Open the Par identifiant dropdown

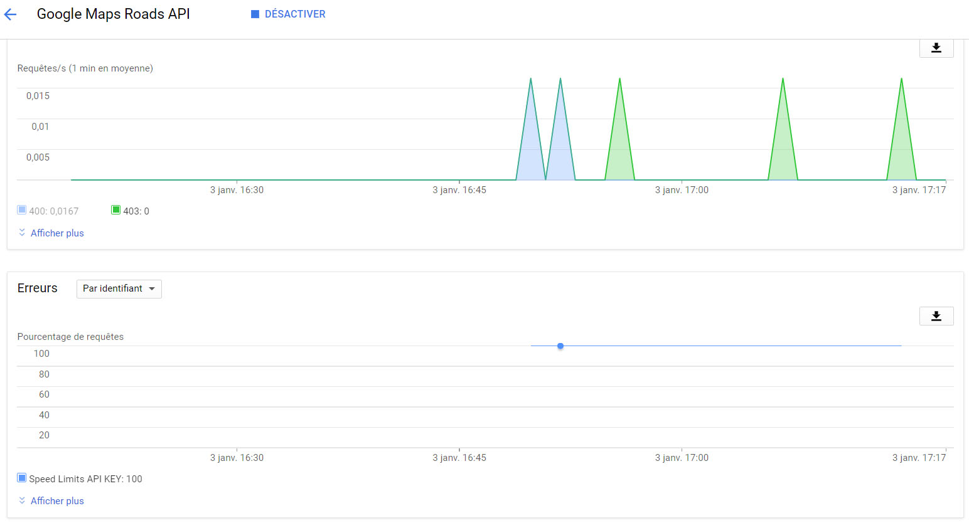click(x=119, y=288)
